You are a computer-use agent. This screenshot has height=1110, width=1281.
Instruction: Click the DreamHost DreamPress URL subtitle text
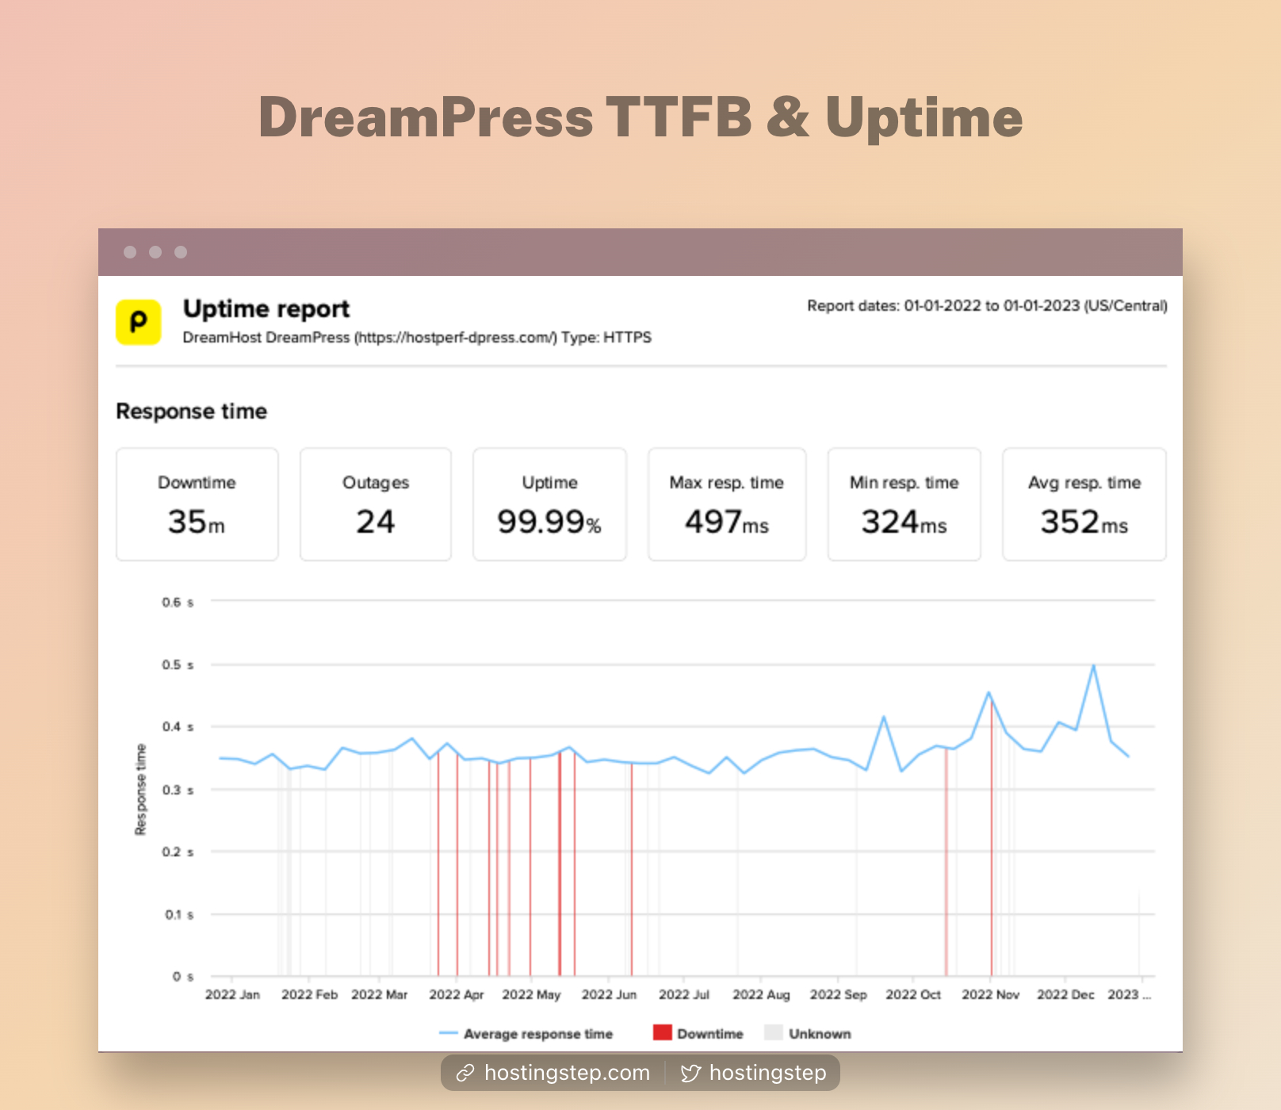coord(417,338)
